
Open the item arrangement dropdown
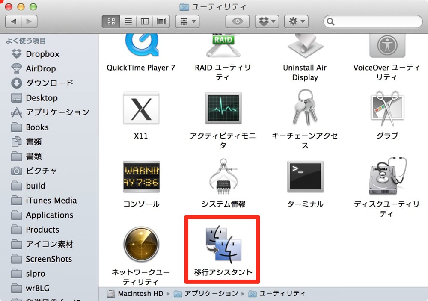point(187,21)
